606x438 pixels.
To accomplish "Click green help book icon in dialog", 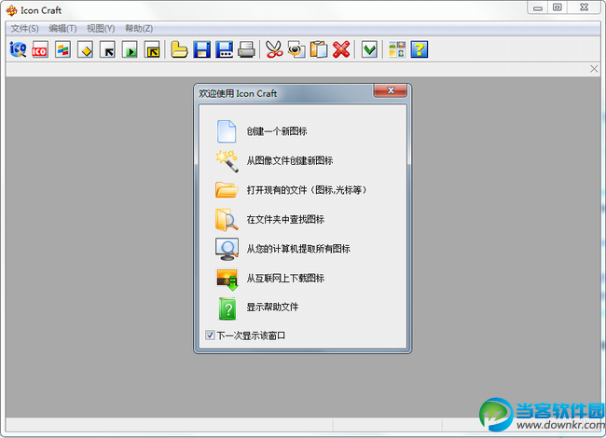I will [227, 308].
